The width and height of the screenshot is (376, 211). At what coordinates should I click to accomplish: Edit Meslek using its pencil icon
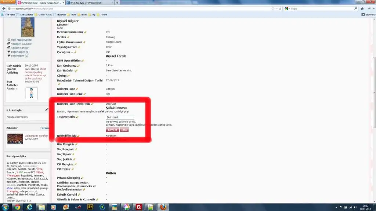tap(68, 37)
